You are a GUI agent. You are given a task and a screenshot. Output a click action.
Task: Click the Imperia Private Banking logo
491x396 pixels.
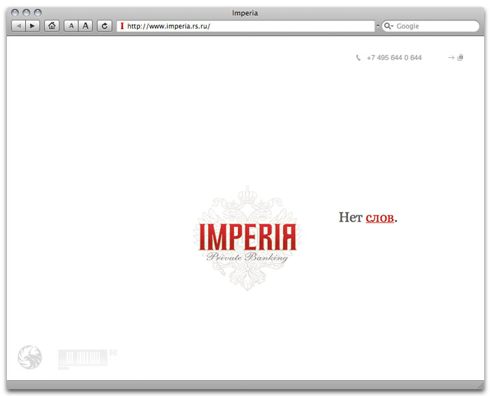(x=245, y=239)
